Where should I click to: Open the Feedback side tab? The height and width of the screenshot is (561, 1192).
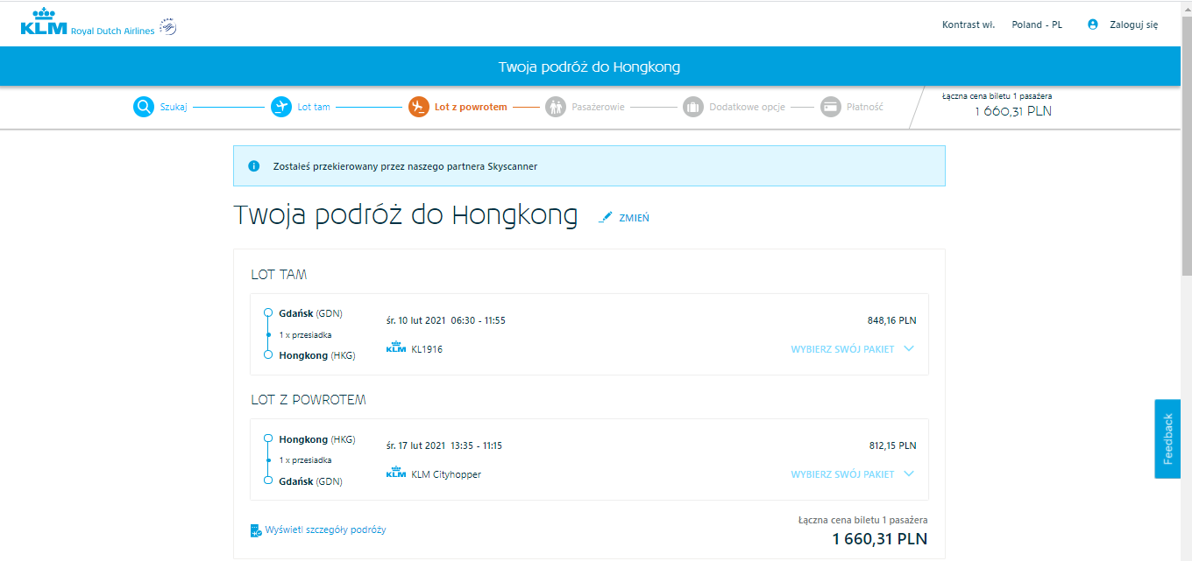(1167, 438)
